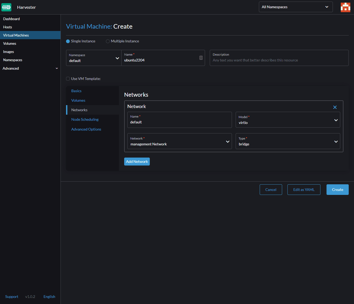Click the Create button

click(x=337, y=190)
